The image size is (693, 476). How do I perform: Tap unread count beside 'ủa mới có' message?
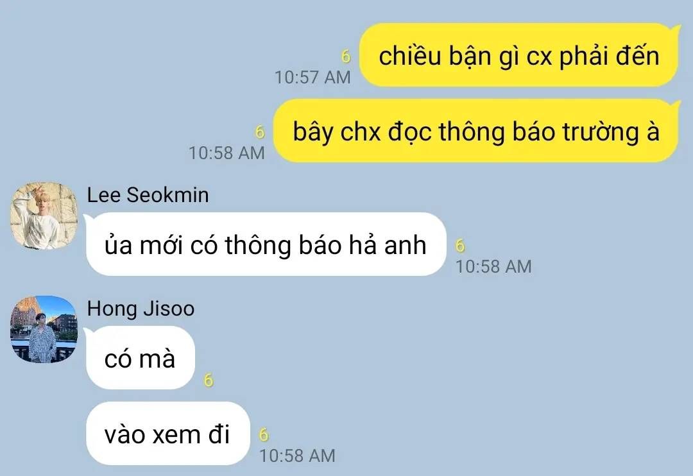coord(460,245)
